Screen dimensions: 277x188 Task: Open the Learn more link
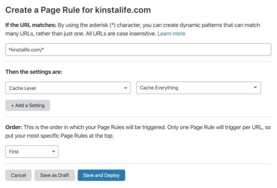[171, 34]
